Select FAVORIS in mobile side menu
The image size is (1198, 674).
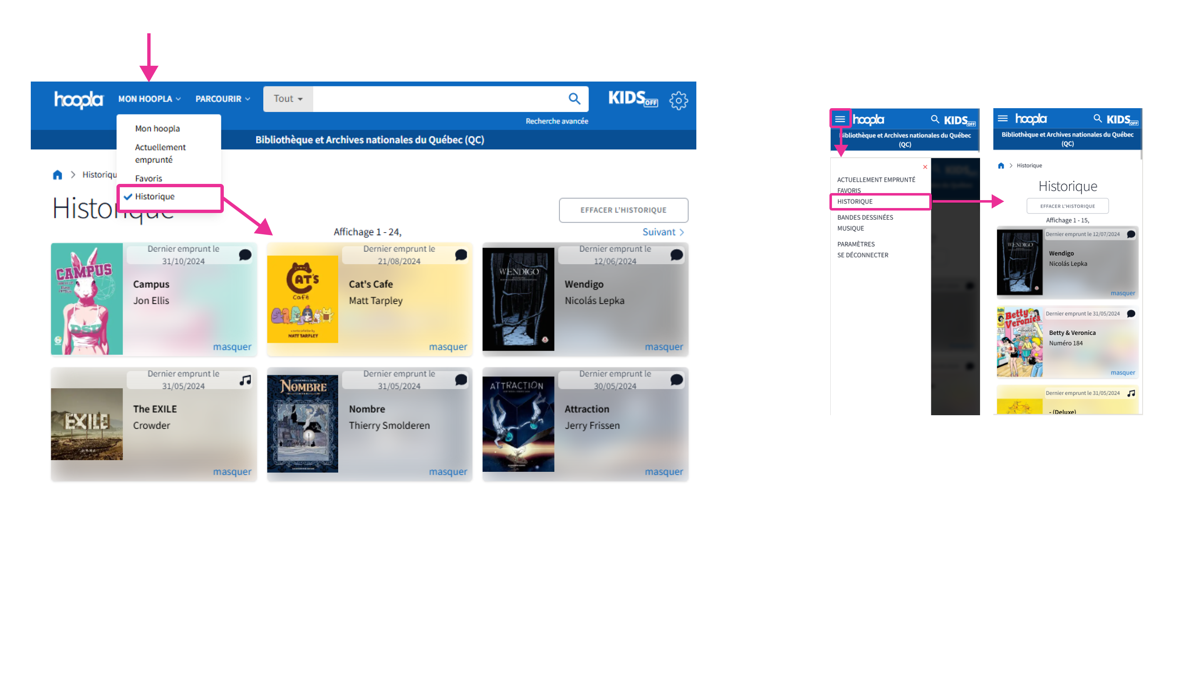pos(849,191)
